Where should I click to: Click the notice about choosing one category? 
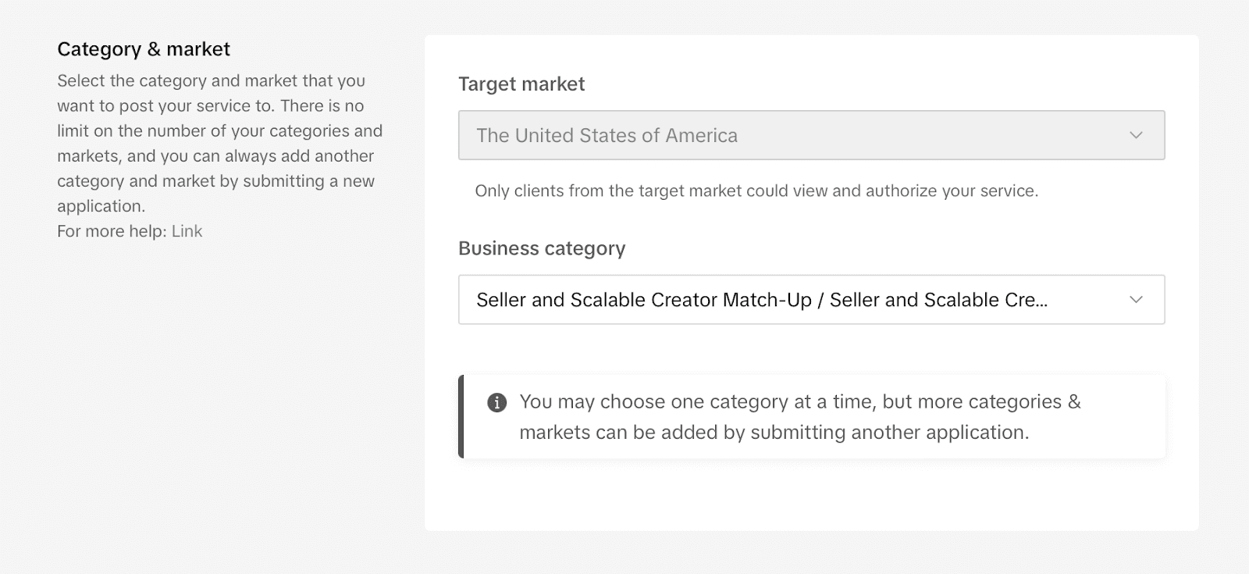(x=802, y=416)
